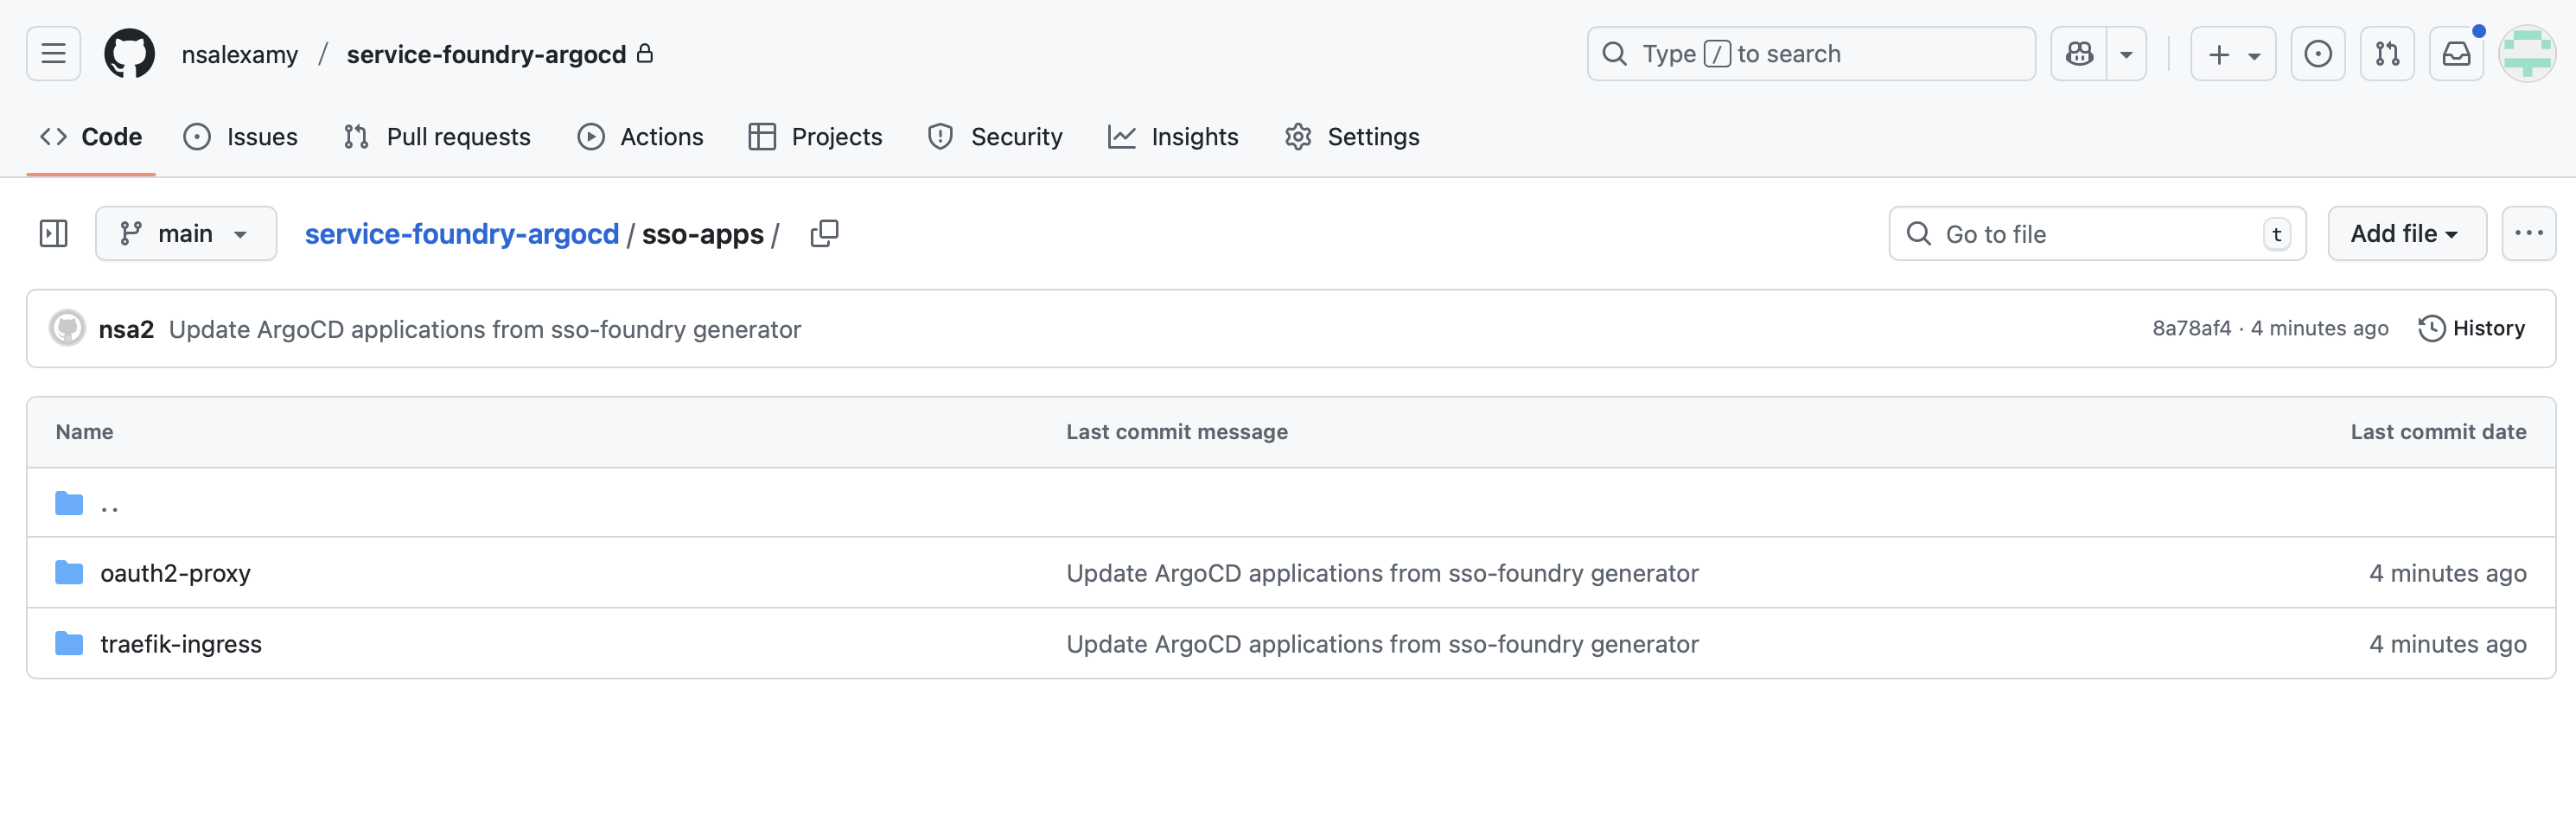
Task: Open the traefik-ingress folder
Action: [181, 644]
